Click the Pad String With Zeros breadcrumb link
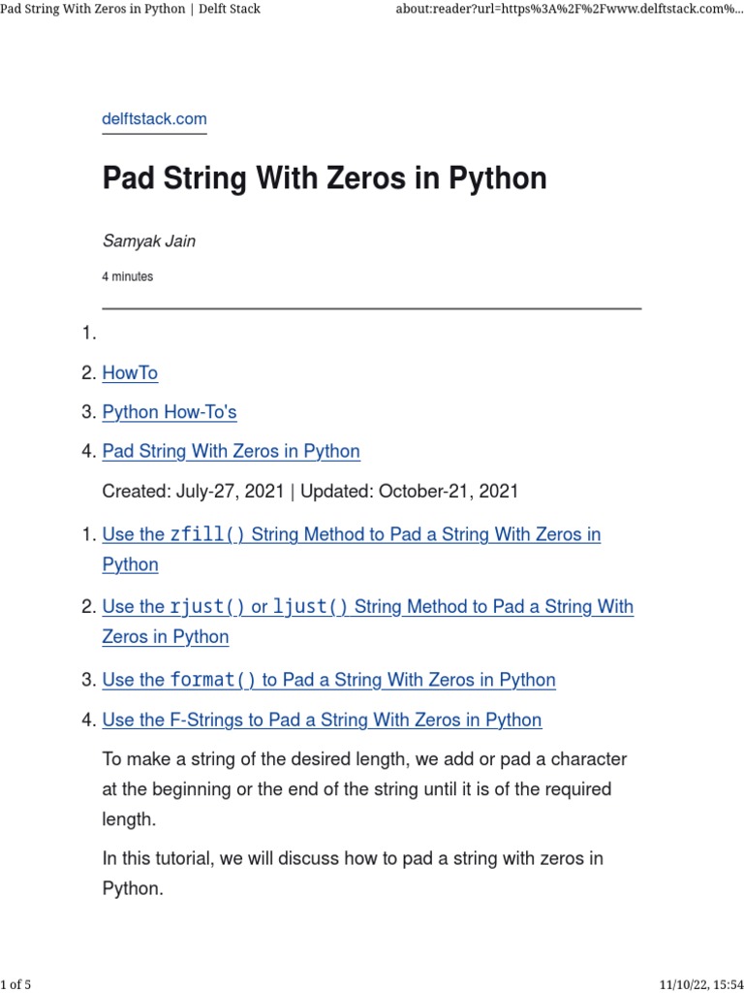Viewport: 744px width, 993px height. 231,451
